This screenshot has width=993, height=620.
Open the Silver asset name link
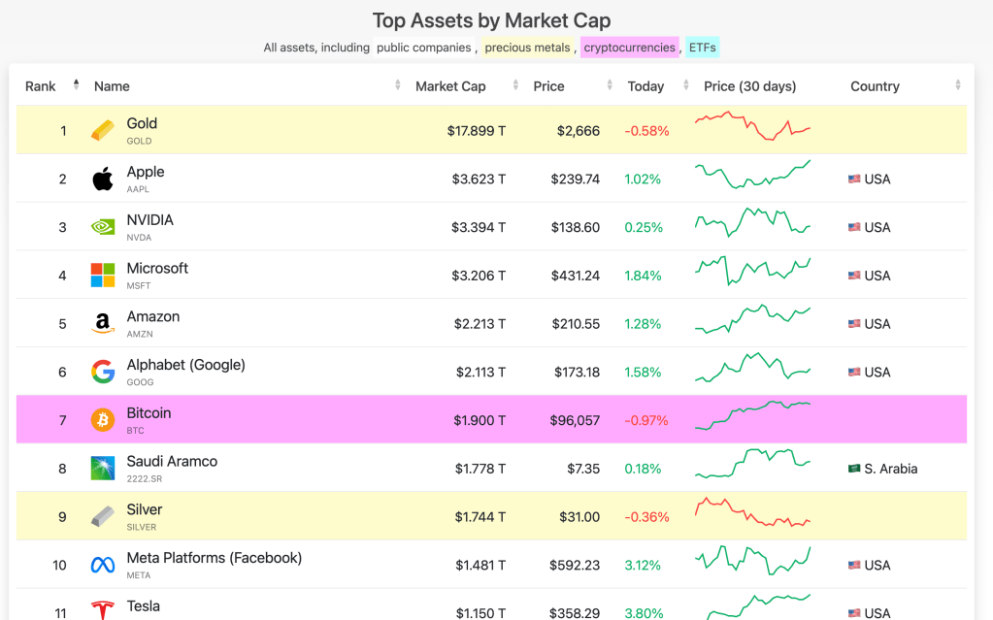coord(145,509)
